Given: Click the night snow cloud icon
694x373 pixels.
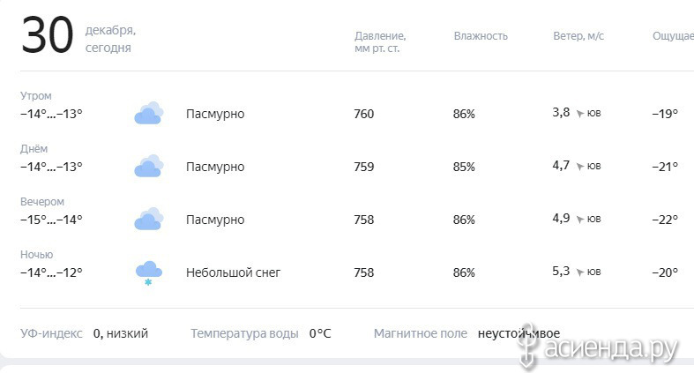Looking at the screenshot, I should tap(149, 273).
